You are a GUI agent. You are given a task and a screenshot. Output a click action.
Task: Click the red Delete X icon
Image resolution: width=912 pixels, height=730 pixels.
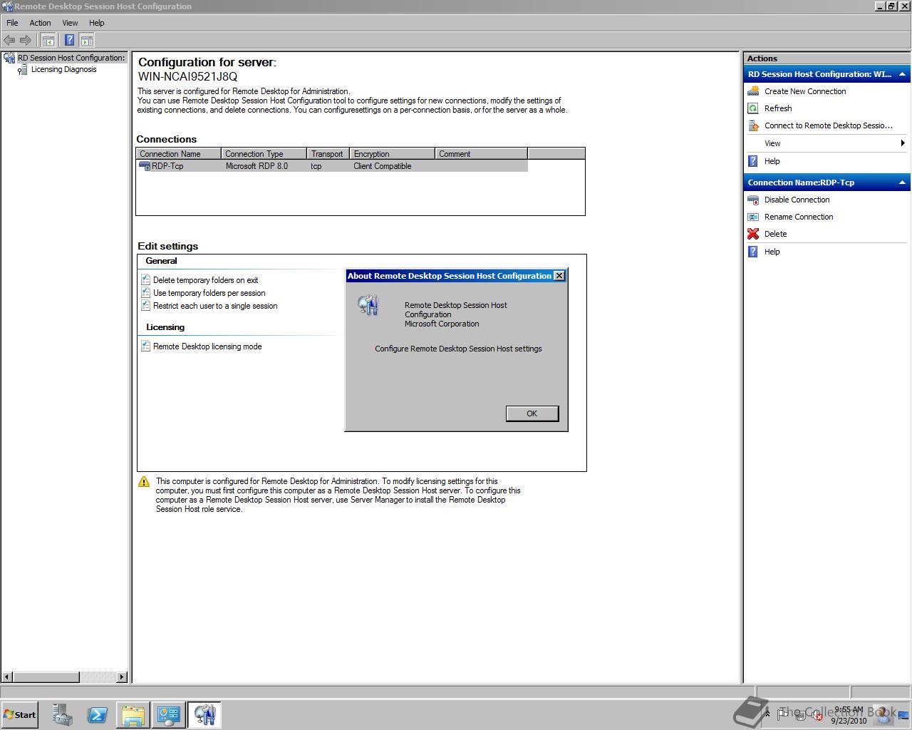753,234
